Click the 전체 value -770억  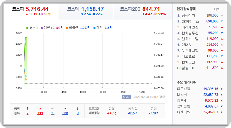click(154, 113)
